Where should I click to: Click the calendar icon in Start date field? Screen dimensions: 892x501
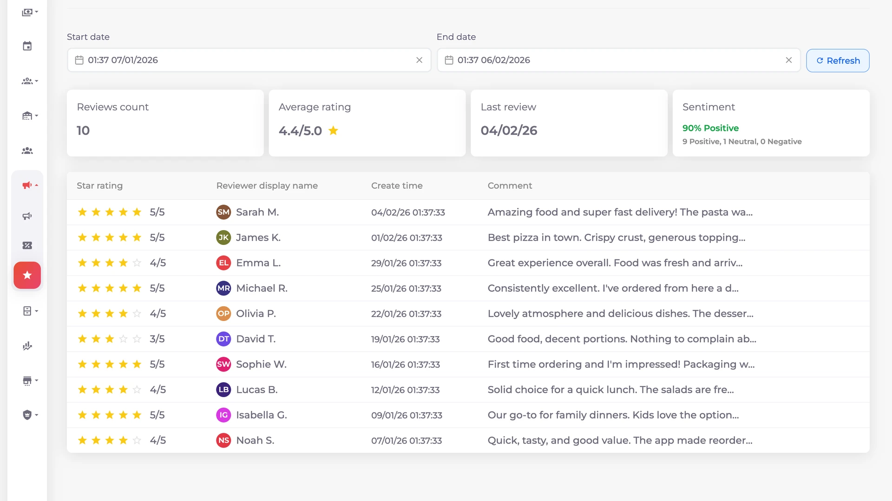pos(79,60)
